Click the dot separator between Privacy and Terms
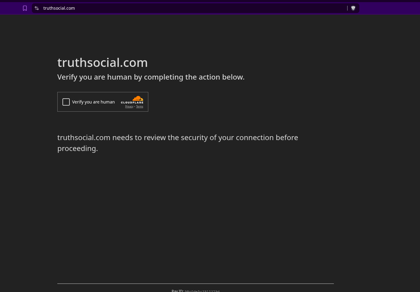This screenshot has width=420, height=292. (x=135, y=107)
